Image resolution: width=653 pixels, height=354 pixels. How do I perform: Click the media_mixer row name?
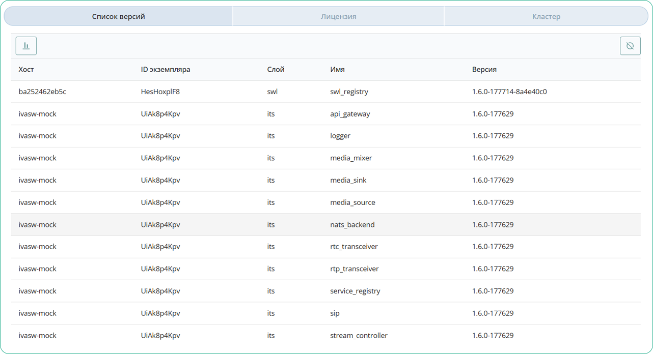351,158
